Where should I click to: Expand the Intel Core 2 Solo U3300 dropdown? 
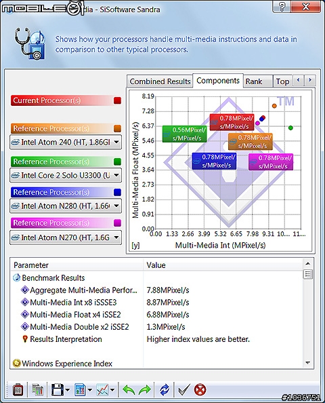tap(116, 175)
